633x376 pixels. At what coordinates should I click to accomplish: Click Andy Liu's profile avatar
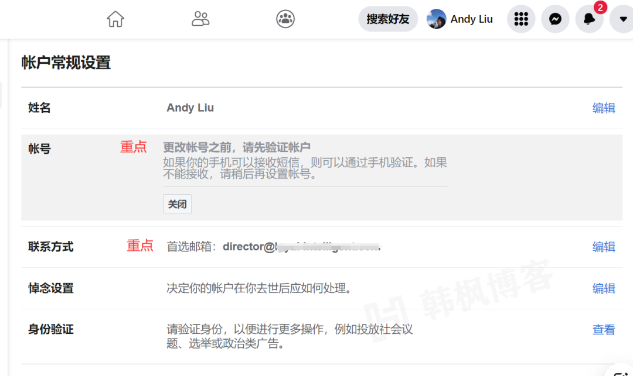click(436, 19)
